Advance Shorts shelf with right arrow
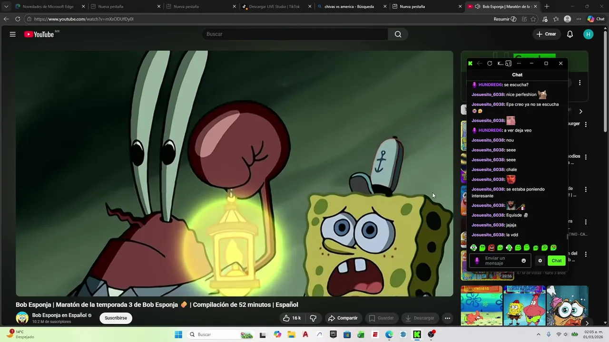 [x=587, y=323]
